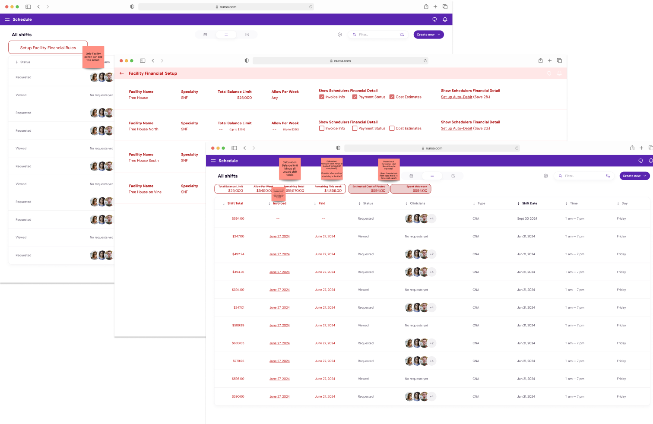Image resolution: width=653 pixels, height=424 pixels.
Task: Switch to calendar view icon in top window
Action: coord(205,35)
